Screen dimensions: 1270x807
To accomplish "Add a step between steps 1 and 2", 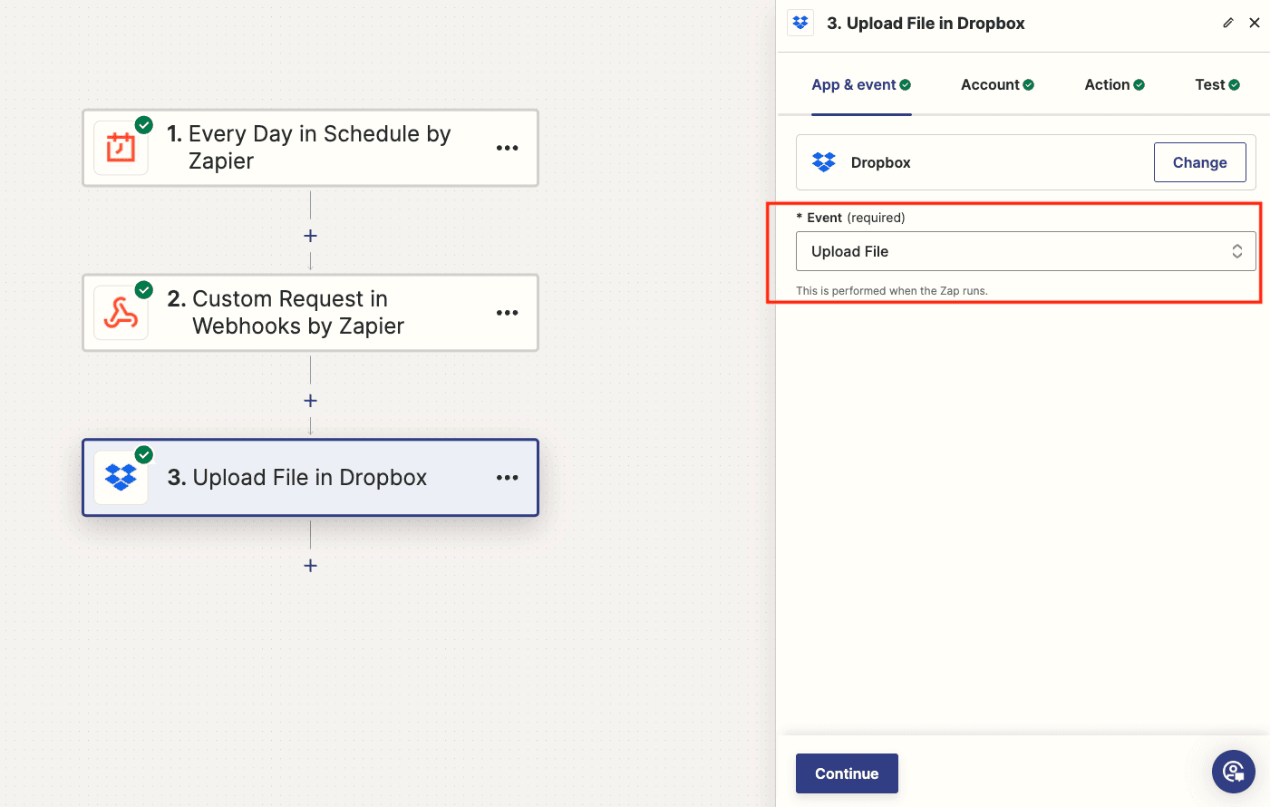I will [310, 236].
